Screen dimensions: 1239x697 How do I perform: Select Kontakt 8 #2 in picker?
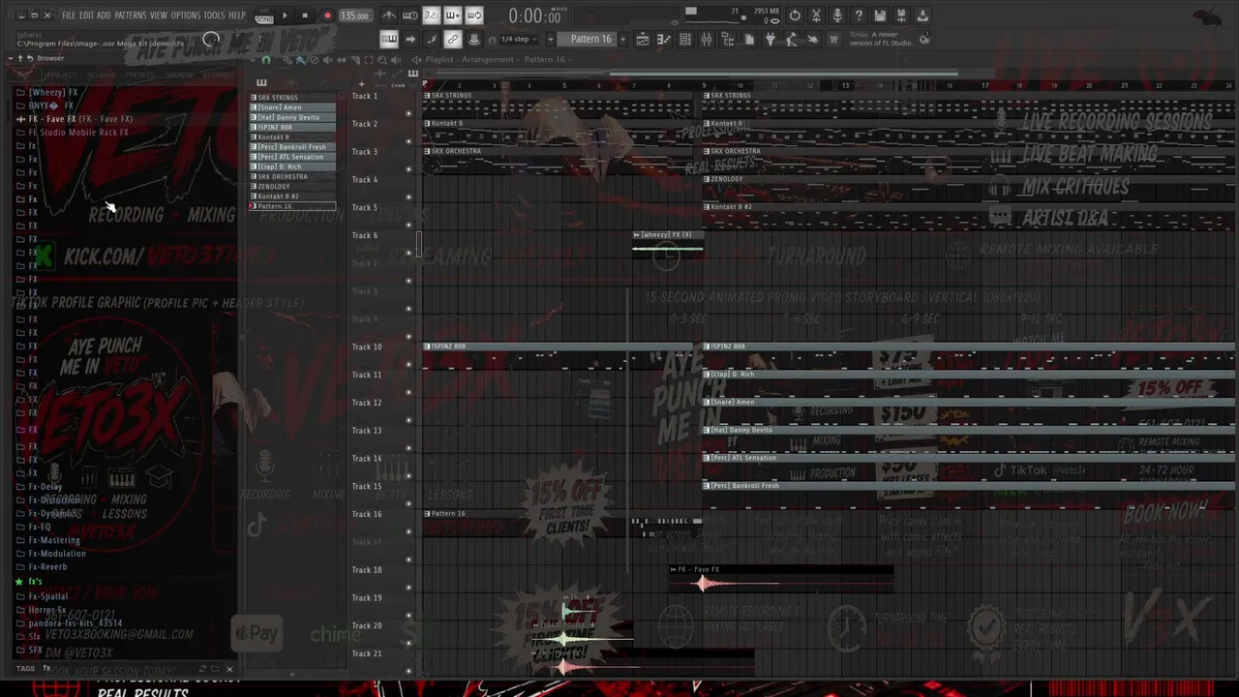(292, 197)
